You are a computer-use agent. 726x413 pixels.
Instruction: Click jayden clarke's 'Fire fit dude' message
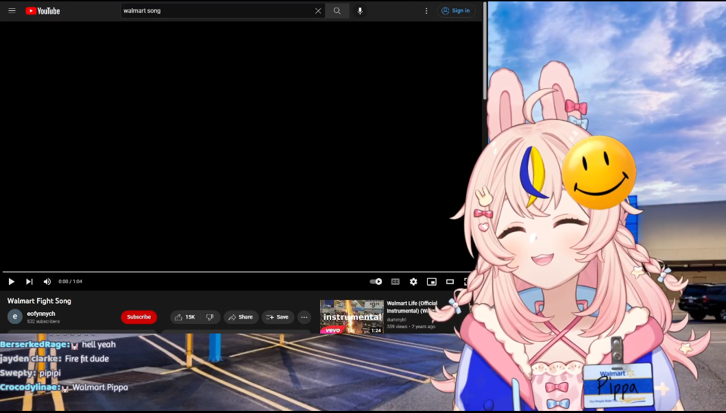point(87,359)
